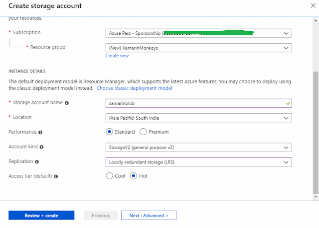Click the scrollbar down arrow
319x228 pixels.
coord(316,197)
